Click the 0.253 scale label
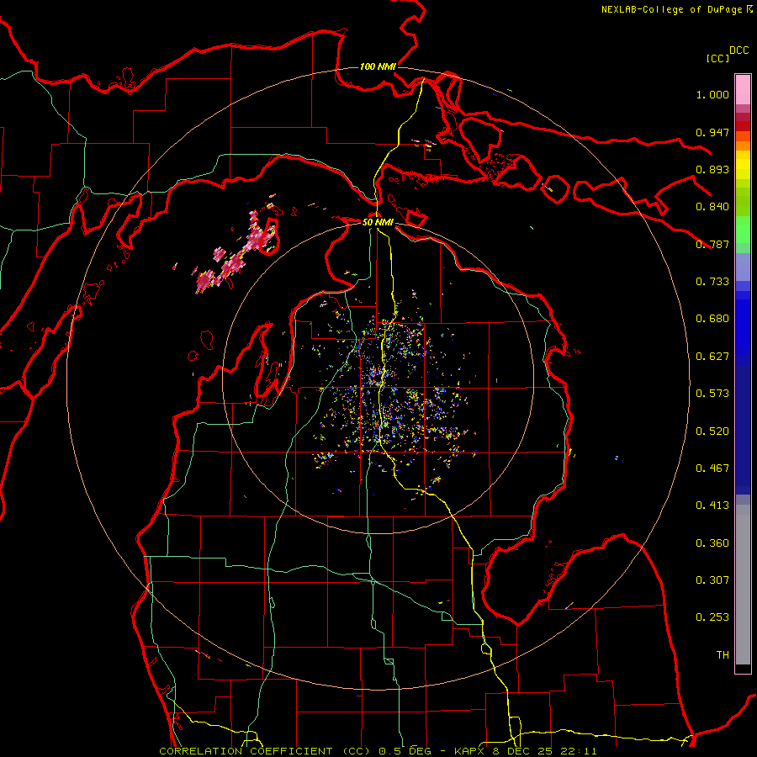Image resolution: width=757 pixels, height=757 pixels. tap(712, 617)
